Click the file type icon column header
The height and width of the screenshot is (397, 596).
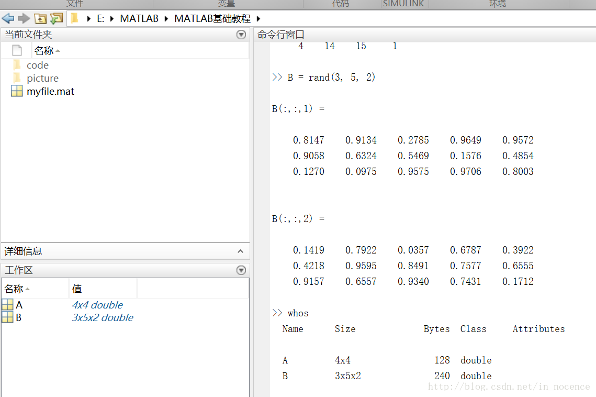pos(17,51)
